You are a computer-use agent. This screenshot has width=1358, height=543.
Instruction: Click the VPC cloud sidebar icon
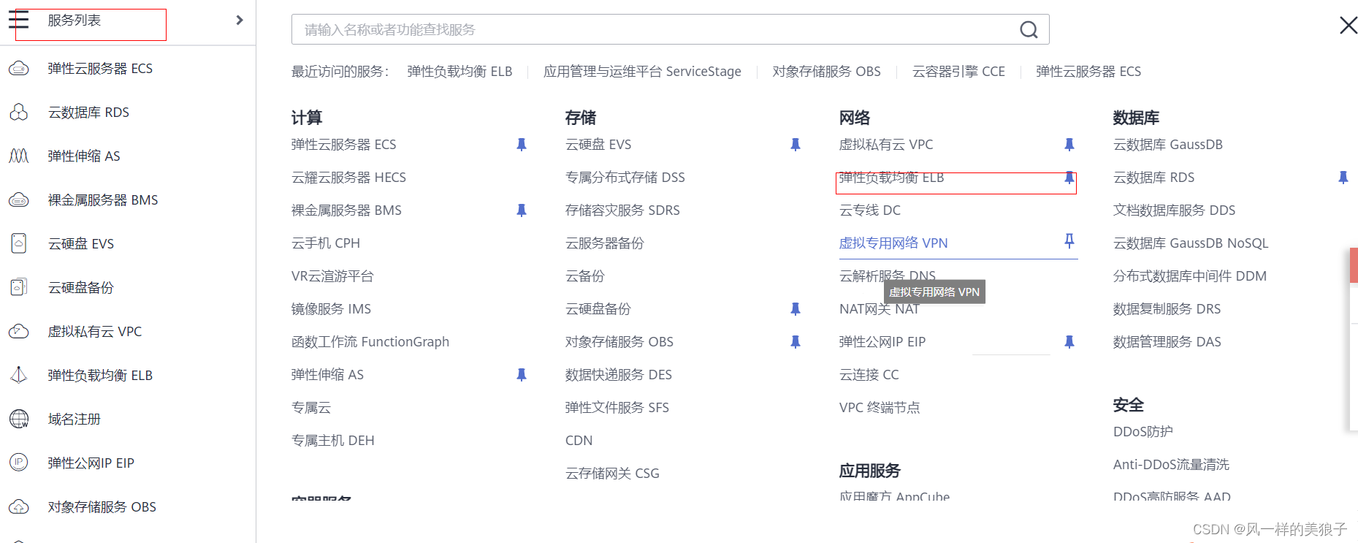pyautogui.click(x=19, y=332)
